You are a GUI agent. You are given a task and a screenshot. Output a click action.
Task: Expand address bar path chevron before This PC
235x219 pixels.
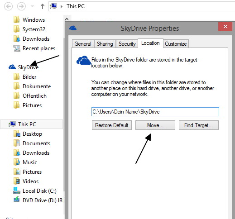[62, 6]
